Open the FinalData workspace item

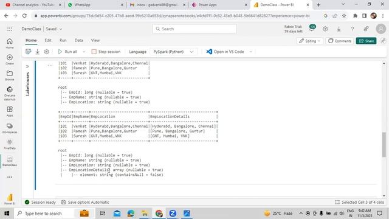pos(10,144)
